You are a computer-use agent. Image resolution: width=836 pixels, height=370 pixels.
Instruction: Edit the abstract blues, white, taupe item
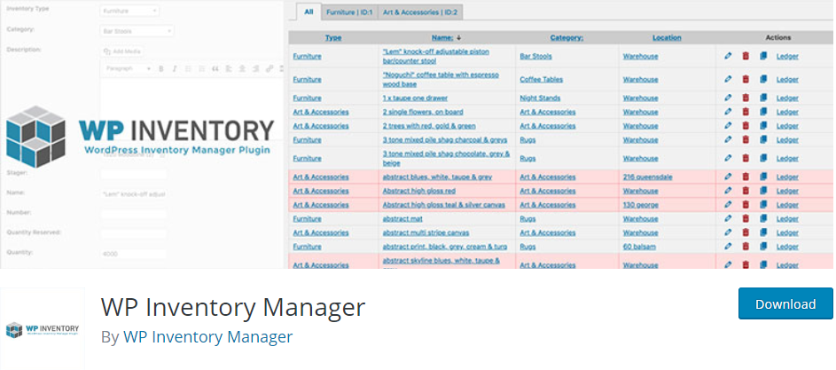[728, 177]
